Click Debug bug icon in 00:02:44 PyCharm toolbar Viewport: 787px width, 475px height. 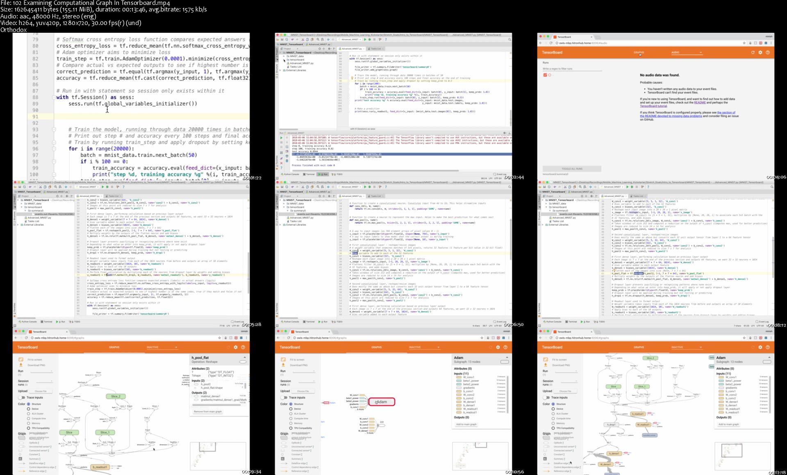click(370, 40)
